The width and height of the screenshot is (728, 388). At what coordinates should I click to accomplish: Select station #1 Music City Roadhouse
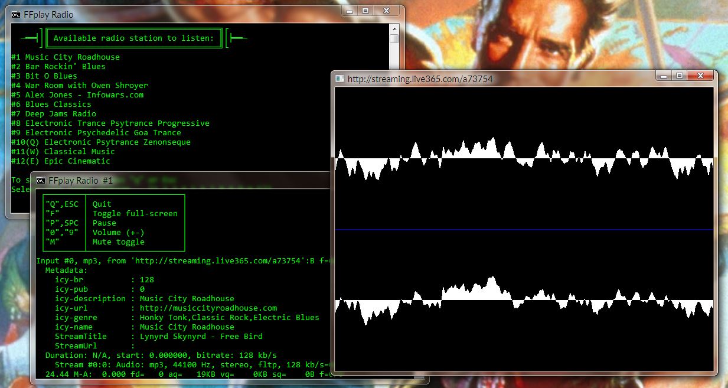tap(66, 57)
